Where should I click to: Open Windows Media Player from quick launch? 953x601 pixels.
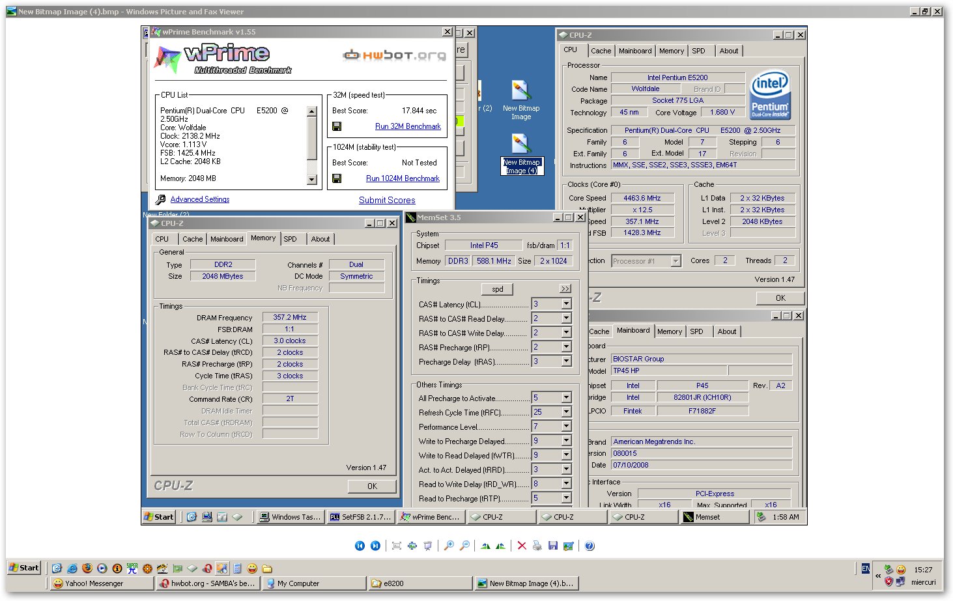[x=102, y=568]
